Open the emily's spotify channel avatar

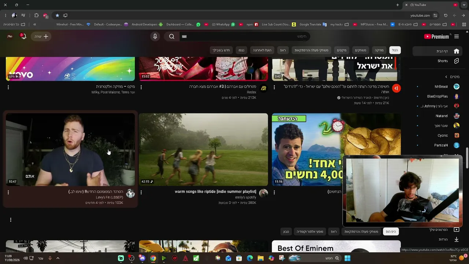pyautogui.click(x=263, y=193)
